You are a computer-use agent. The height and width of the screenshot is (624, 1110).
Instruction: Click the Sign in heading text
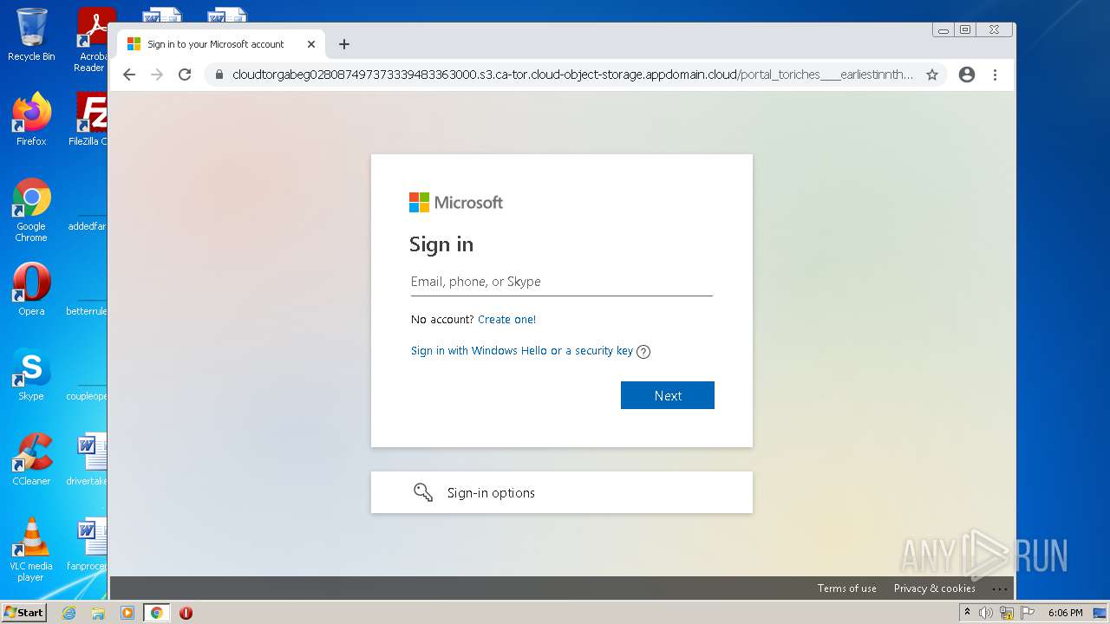tap(441, 244)
